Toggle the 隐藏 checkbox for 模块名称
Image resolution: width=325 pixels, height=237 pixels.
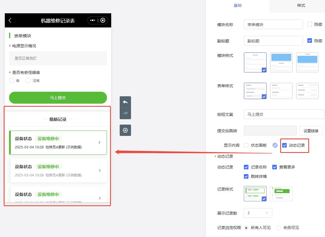point(310,24)
